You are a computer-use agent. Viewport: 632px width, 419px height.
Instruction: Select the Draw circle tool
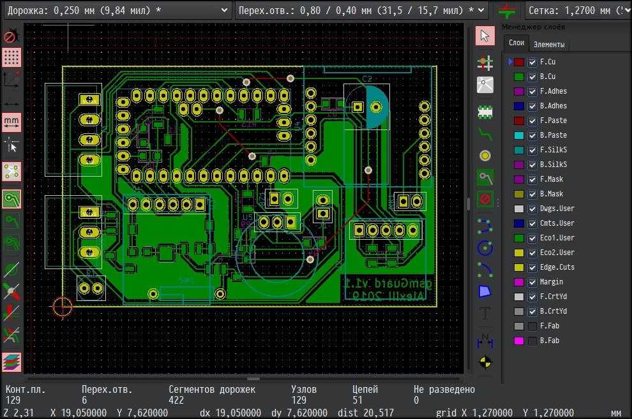pyautogui.click(x=485, y=247)
